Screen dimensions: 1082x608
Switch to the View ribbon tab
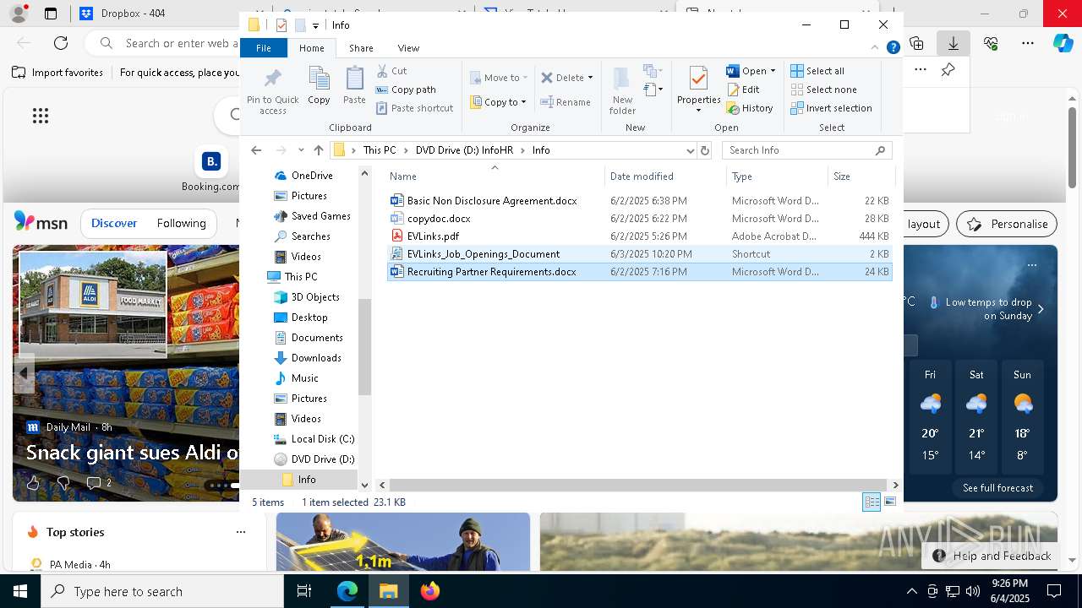click(408, 48)
